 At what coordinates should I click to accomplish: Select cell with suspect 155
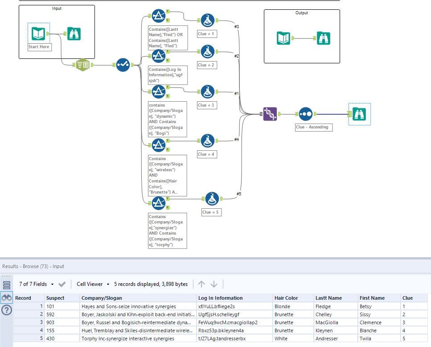pos(62,330)
